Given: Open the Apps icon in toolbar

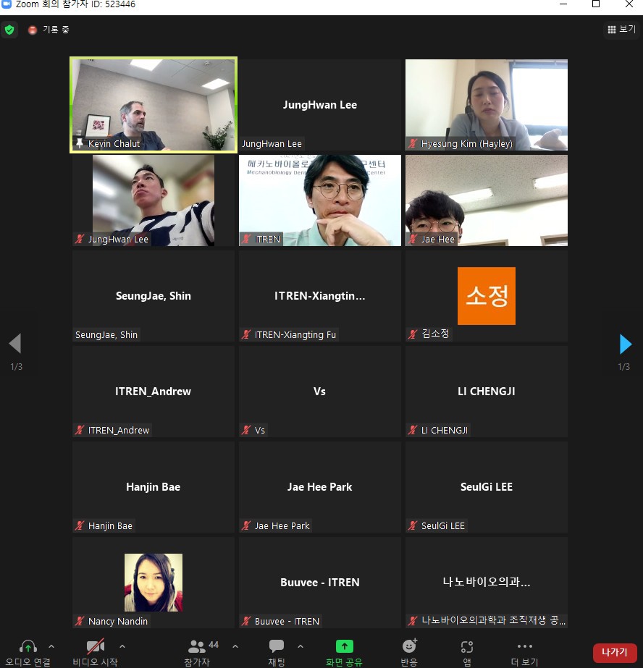Looking at the screenshot, I should 467,646.
